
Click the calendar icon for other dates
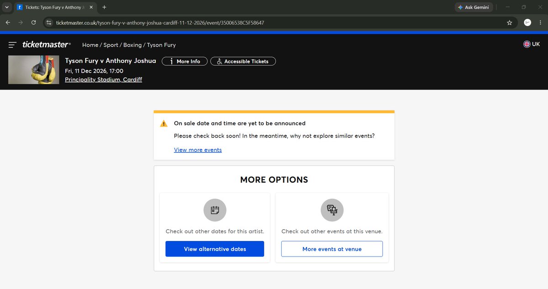pos(215,210)
